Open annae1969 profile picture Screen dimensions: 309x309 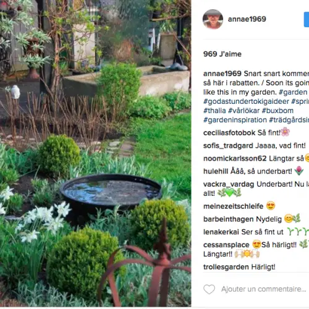pos(213,19)
